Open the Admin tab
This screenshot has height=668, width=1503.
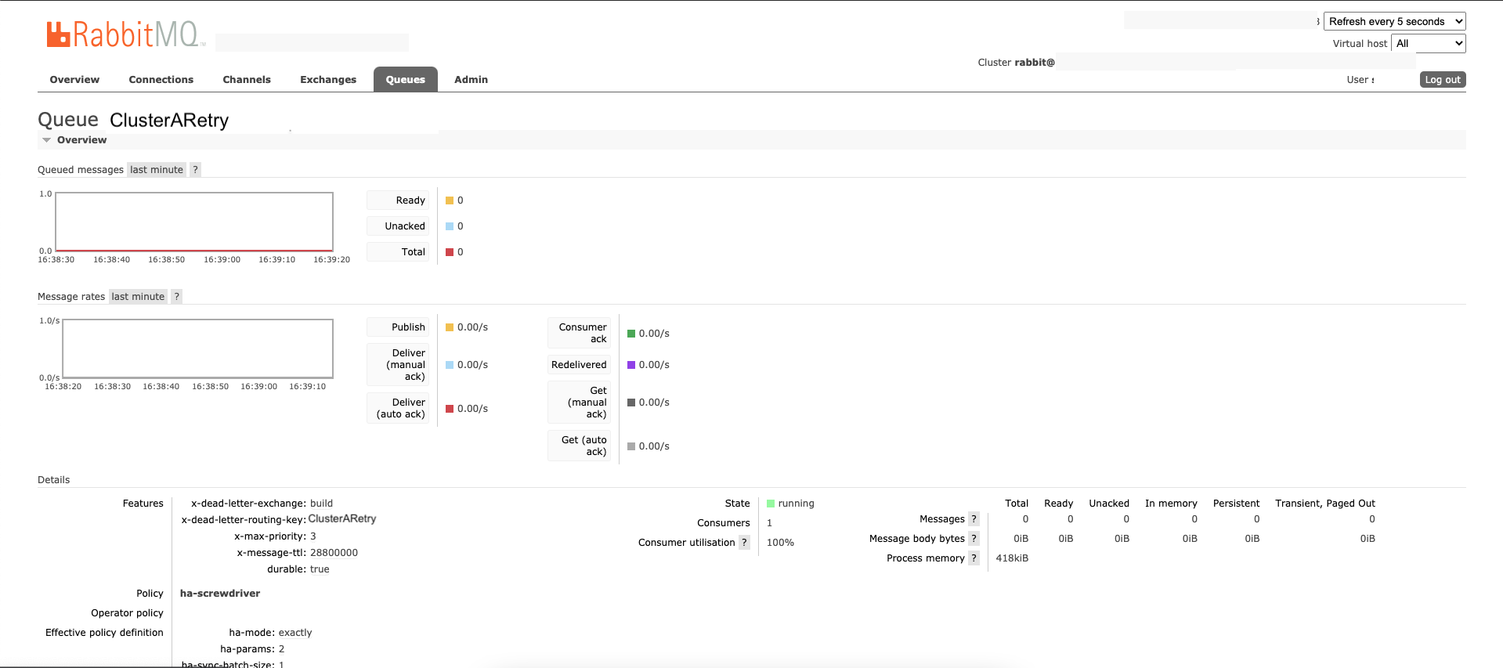471,80
